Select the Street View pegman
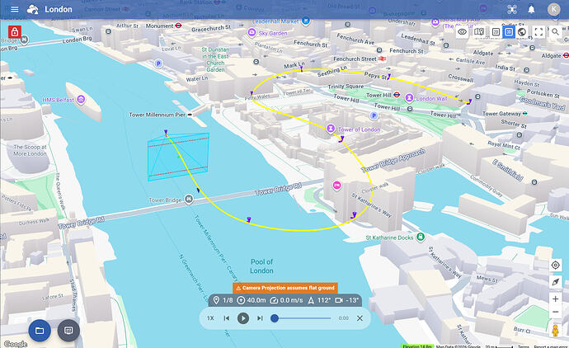Image resolution: width=569 pixels, height=348 pixels. (555, 331)
